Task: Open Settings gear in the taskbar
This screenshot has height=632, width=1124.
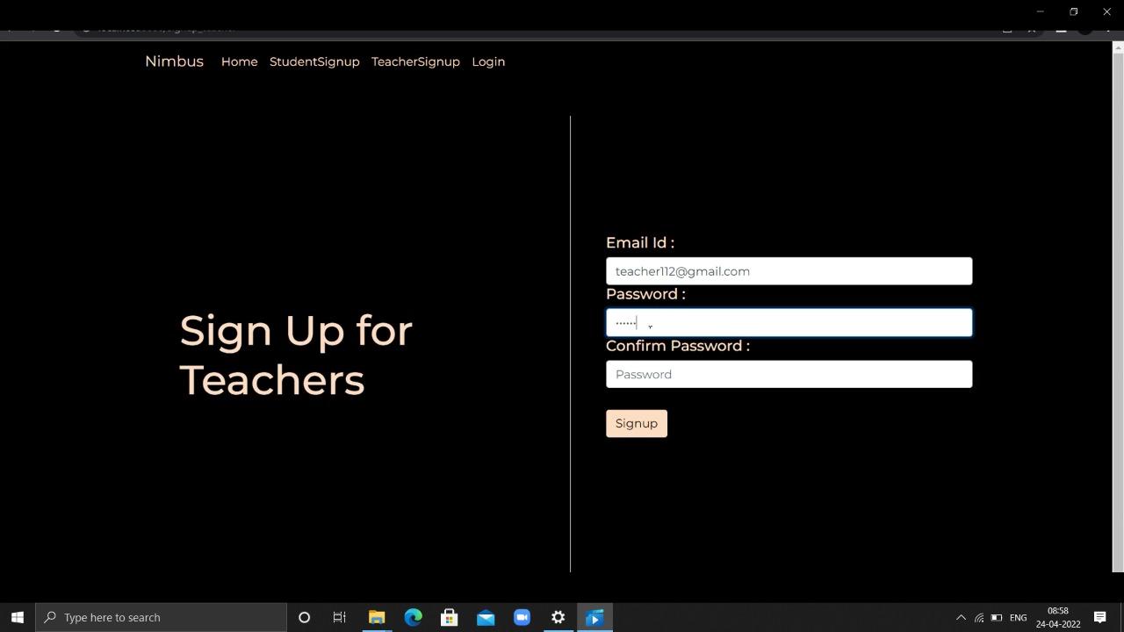Action: [558, 617]
